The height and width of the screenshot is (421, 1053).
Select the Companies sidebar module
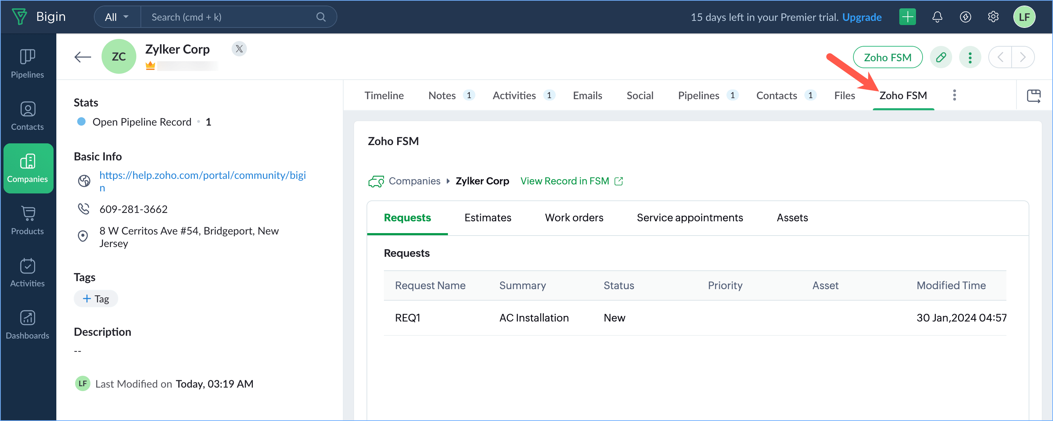point(27,168)
